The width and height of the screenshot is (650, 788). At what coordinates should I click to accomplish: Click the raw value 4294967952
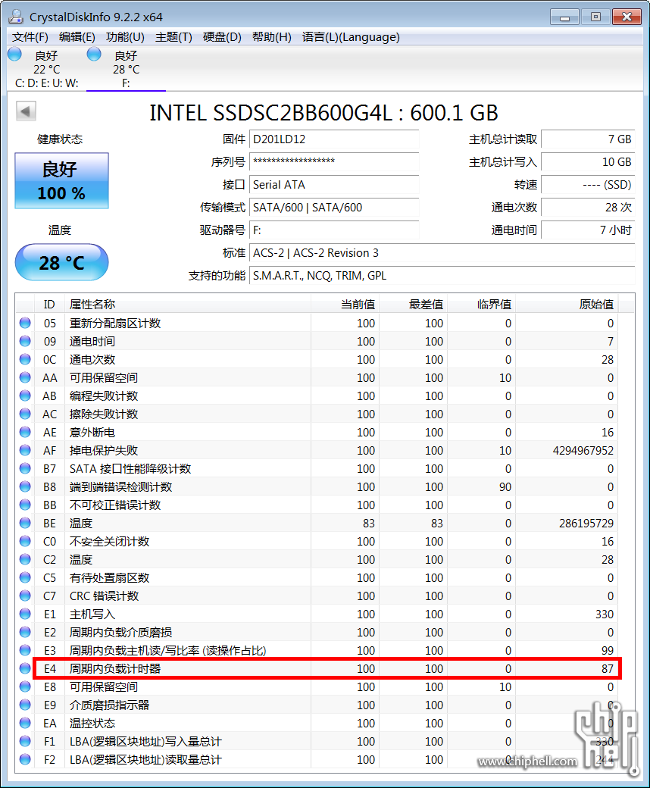point(583,450)
